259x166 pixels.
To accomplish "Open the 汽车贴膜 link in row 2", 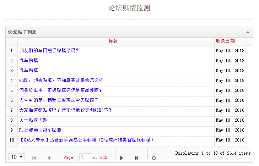I will pyautogui.click(x=28, y=61).
